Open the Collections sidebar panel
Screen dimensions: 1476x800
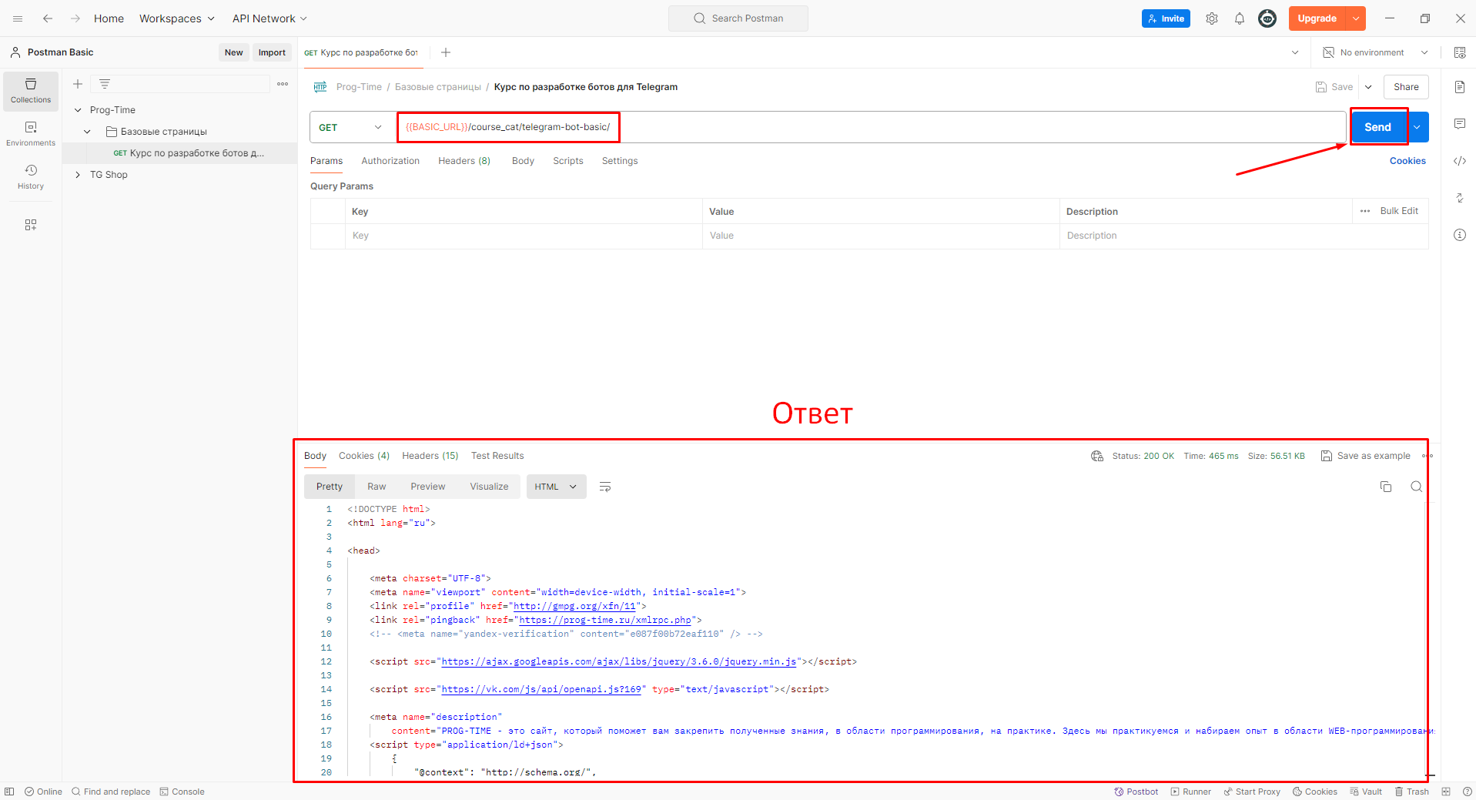31,91
